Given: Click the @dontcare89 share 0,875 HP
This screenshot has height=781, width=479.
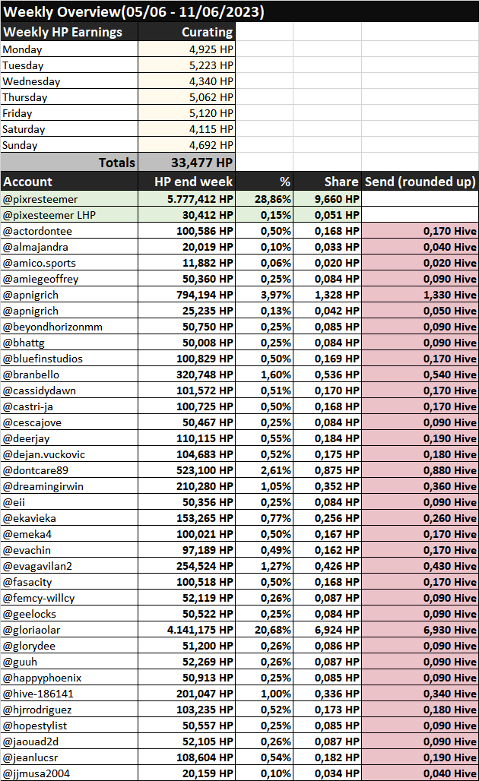Looking at the screenshot, I should (328, 470).
